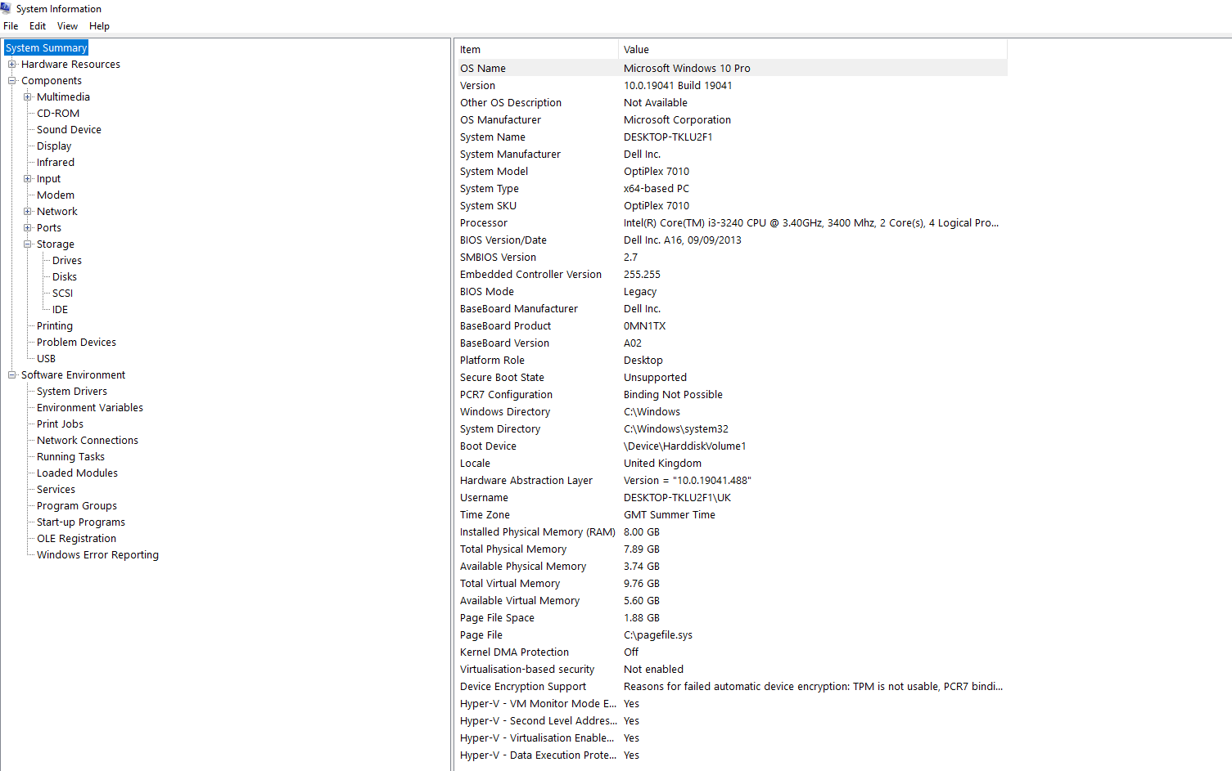Select IDE under Storage
Viewport: 1232px width, 771px height.
pos(60,310)
